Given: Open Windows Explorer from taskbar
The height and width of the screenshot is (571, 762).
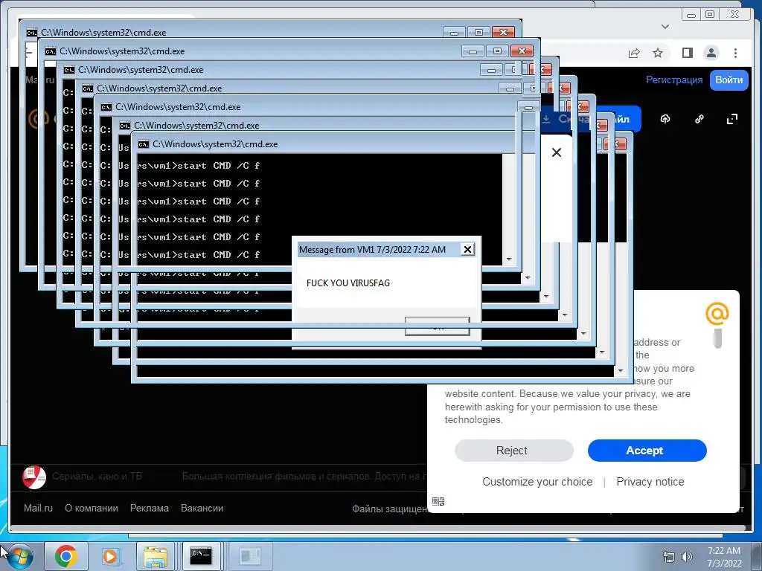Looking at the screenshot, I should (155, 556).
